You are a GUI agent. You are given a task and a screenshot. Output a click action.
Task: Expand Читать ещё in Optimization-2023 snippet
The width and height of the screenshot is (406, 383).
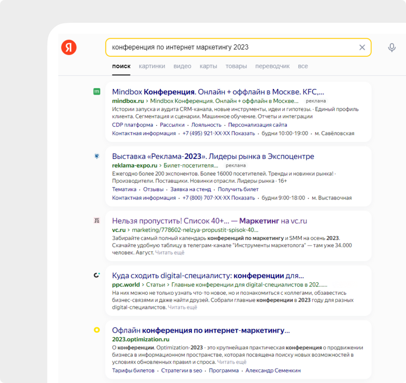click(x=232, y=362)
